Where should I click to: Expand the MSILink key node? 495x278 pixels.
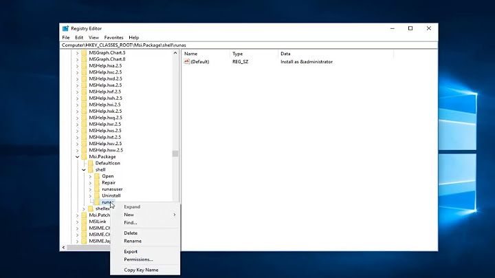pos(77,222)
